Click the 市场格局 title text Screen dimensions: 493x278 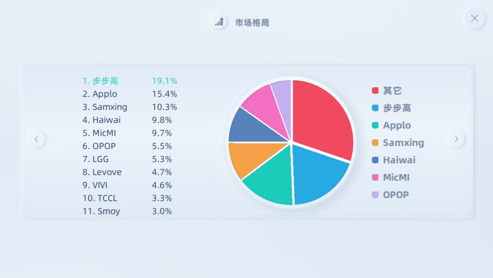pos(252,23)
